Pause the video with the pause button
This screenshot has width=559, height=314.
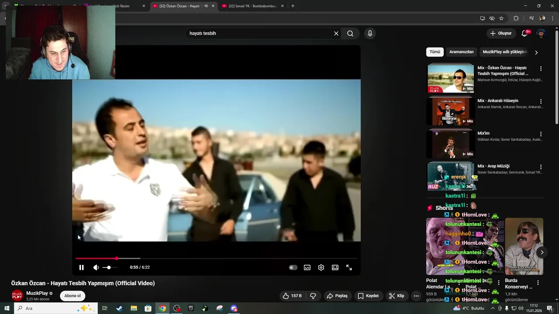(81, 267)
